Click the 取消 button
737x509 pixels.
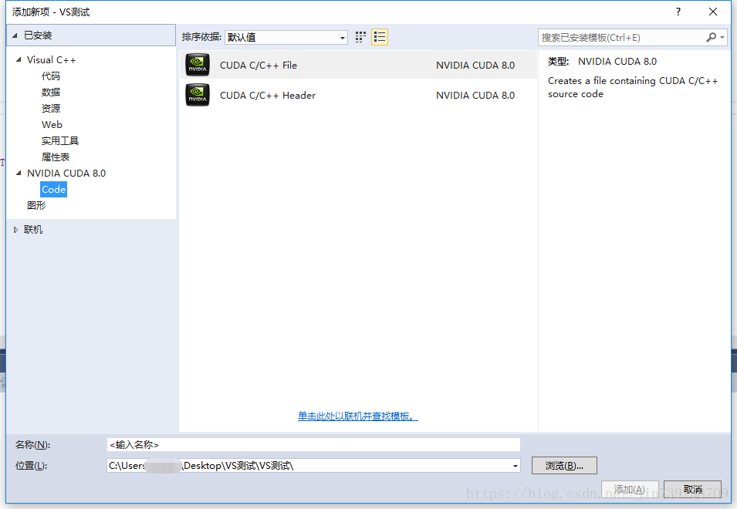(692, 489)
